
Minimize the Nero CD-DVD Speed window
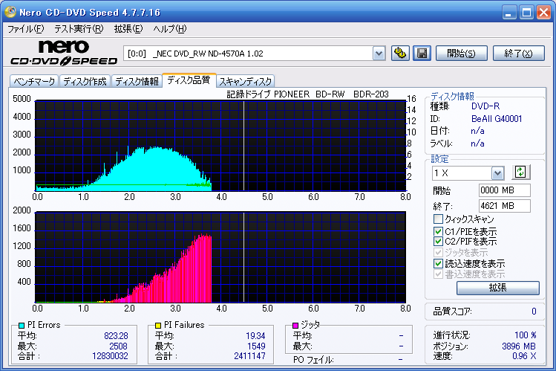tap(508, 13)
